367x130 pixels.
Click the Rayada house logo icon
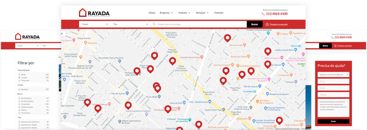[83, 12]
